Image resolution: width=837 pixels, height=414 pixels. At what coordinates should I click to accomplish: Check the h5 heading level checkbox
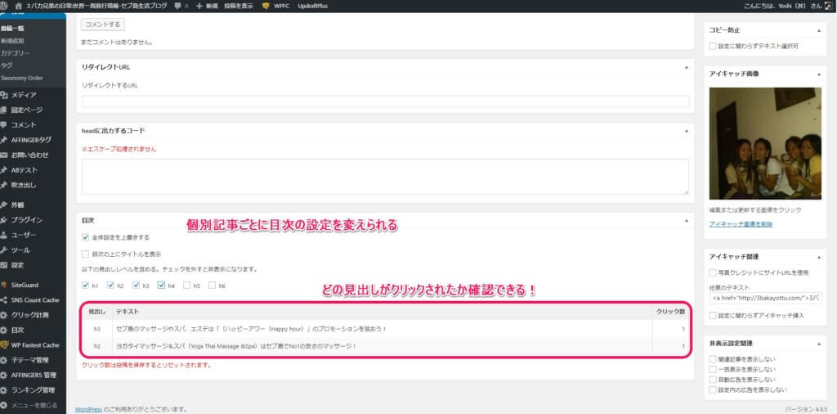pos(187,286)
